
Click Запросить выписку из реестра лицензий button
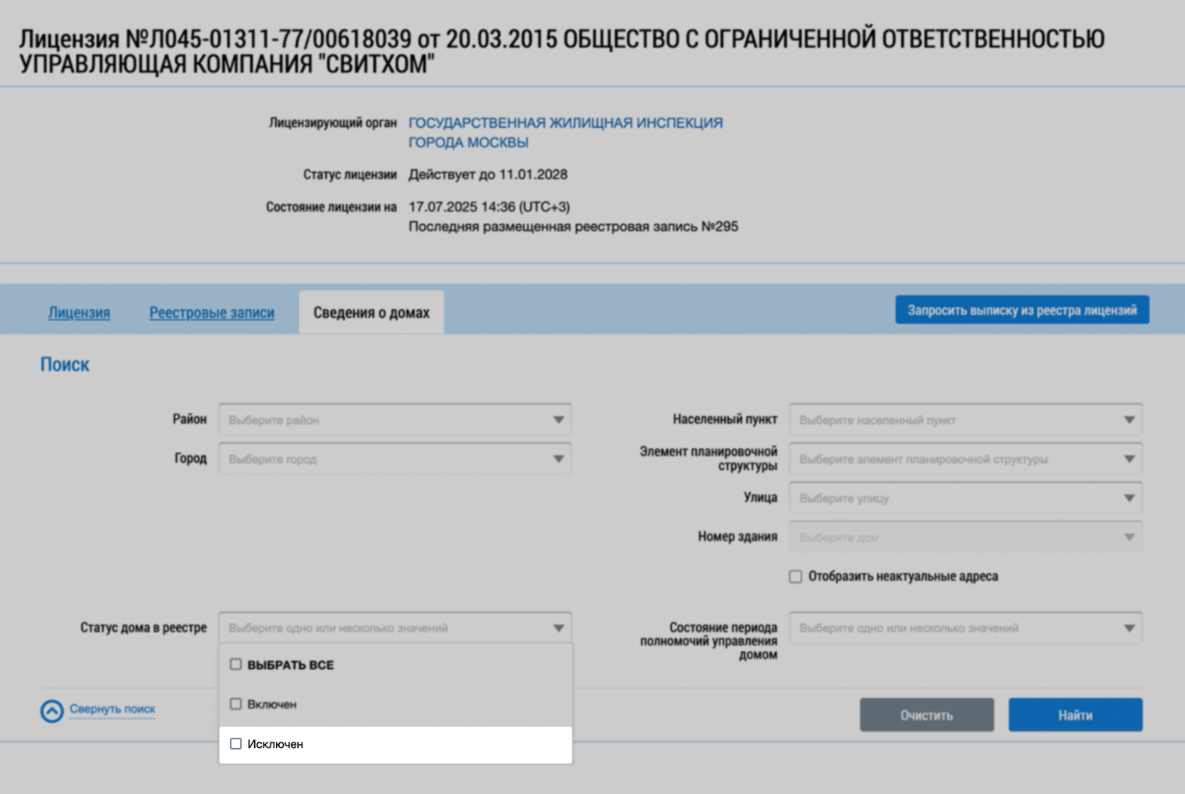point(1022,310)
